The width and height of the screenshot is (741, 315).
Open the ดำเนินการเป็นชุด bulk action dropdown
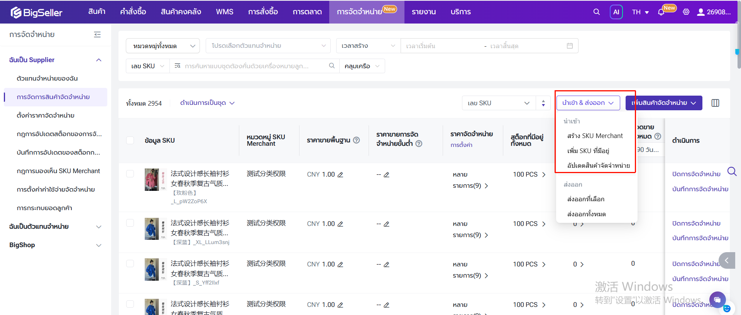click(207, 103)
